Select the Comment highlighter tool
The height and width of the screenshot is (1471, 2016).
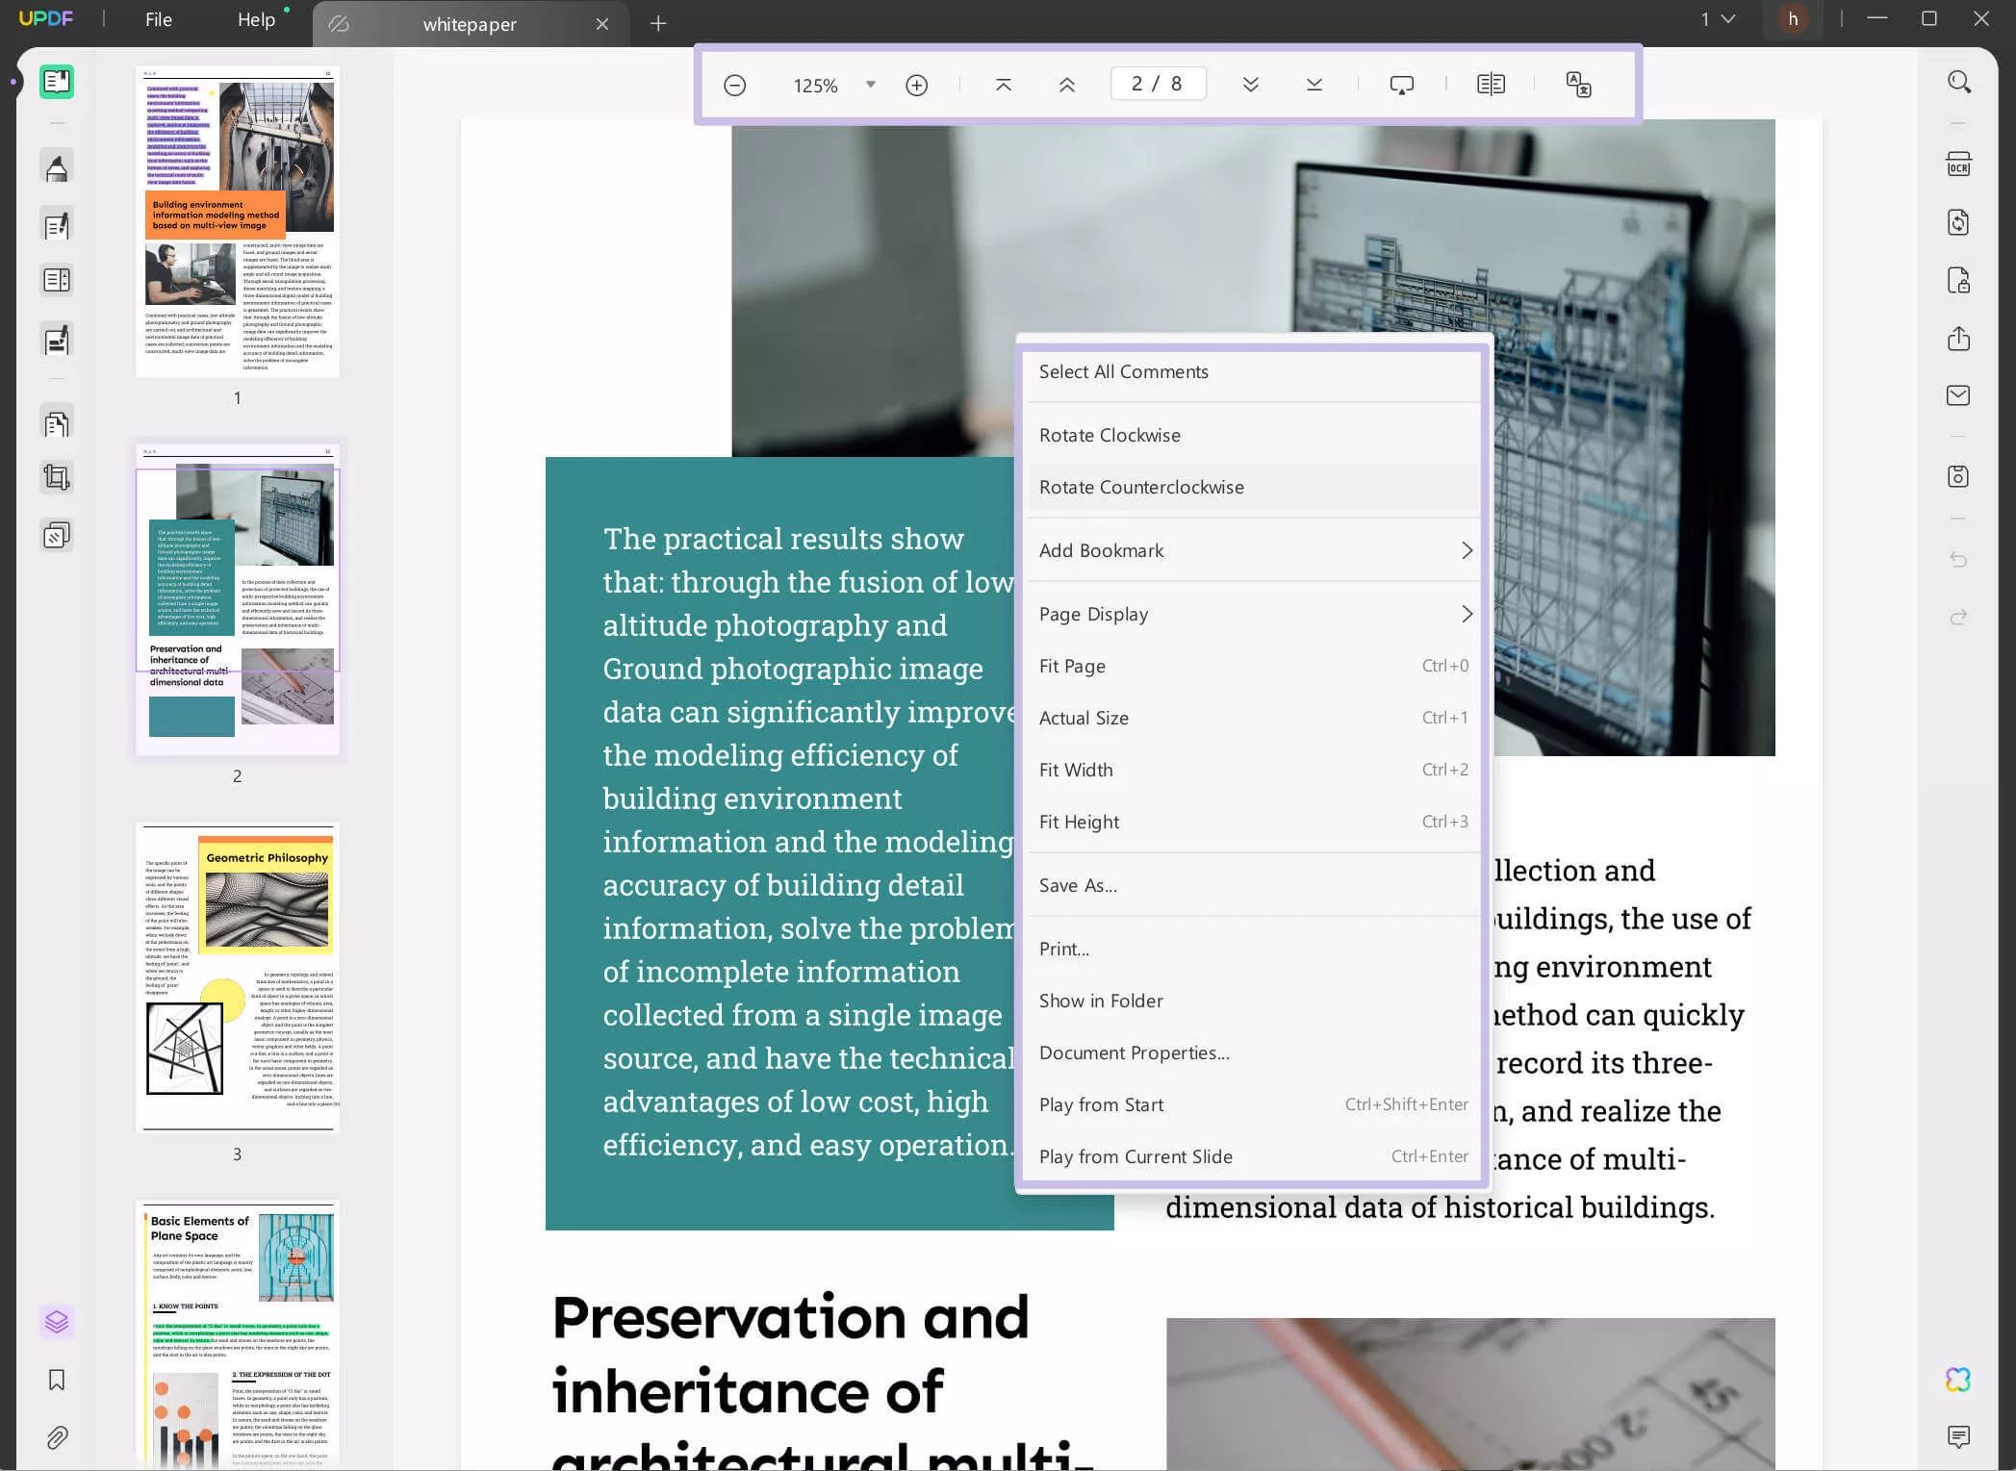point(57,167)
